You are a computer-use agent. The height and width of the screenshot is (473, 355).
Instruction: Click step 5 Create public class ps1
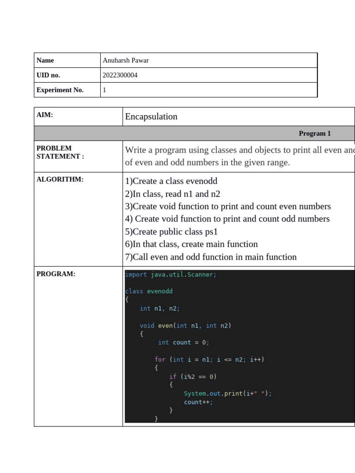tap(171, 231)
